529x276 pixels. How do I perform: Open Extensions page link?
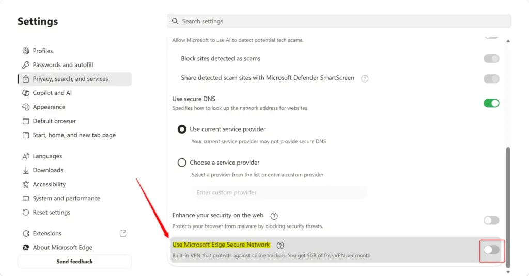pyautogui.click(x=74, y=233)
